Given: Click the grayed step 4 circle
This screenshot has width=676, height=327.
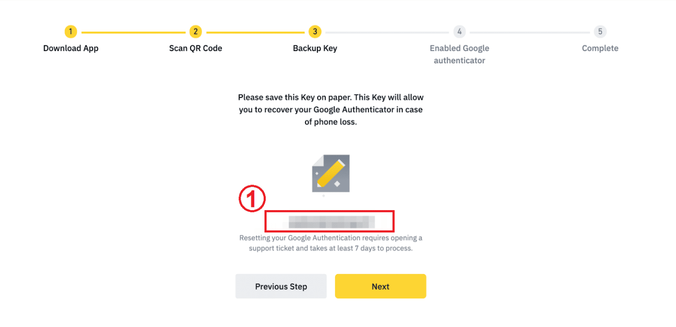Looking at the screenshot, I should [459, 31].
